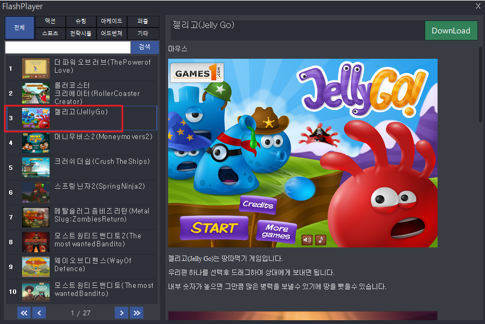Click The Power of Love thumbnail
Viewport: 485px width, 324px height.
point(36,68)
